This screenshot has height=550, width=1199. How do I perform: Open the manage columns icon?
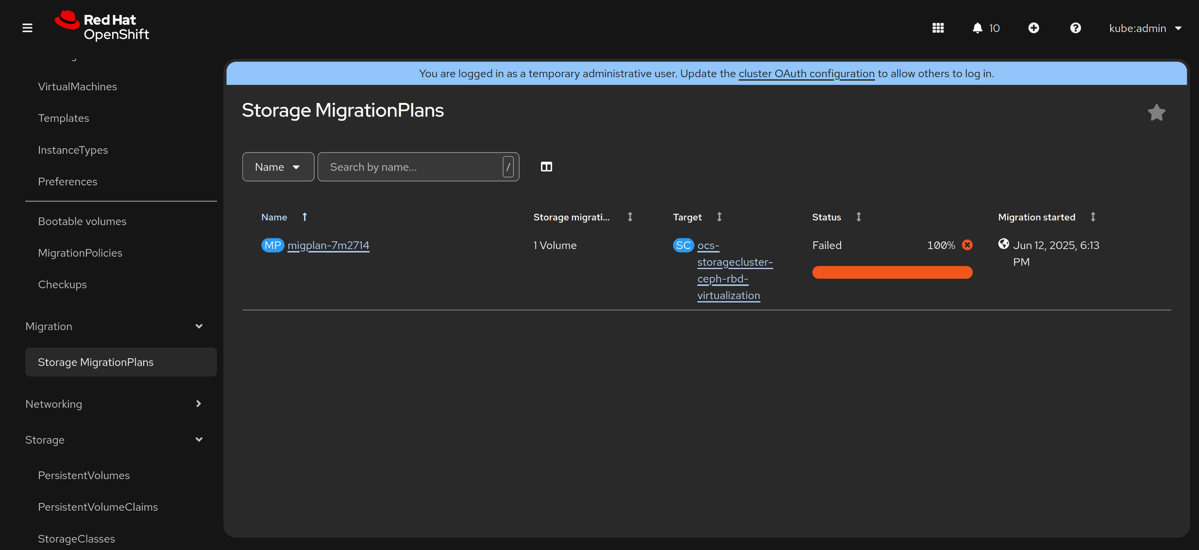(x=546, y=167)
